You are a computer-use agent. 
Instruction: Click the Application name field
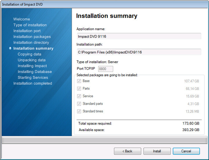[x=139, y=36]
